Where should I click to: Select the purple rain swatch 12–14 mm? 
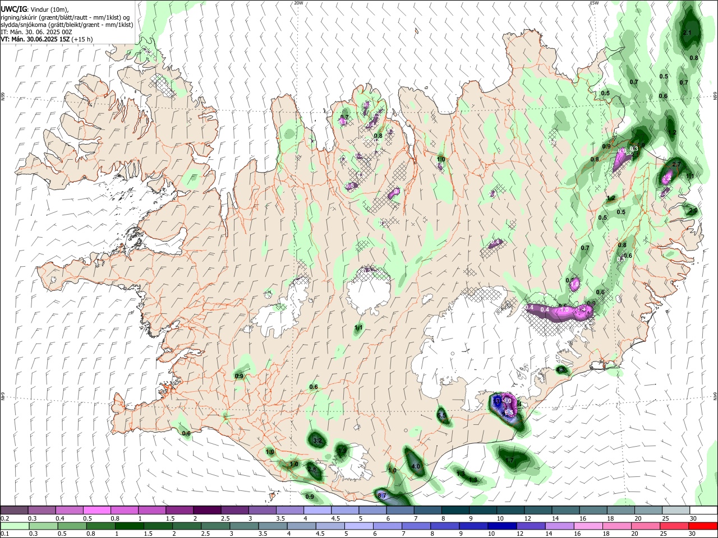(530, 526)
